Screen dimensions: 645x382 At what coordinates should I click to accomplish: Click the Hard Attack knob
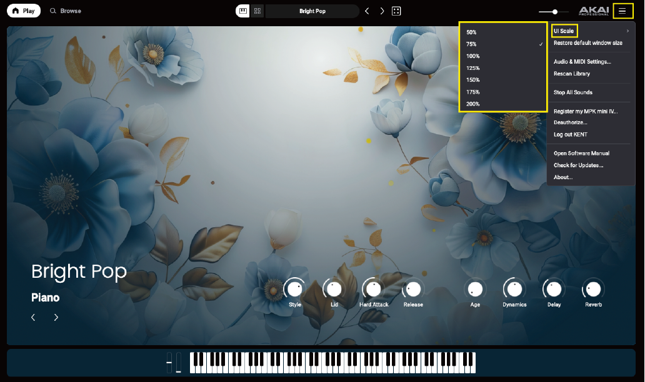pyautogui.click(x=373, y=289)
